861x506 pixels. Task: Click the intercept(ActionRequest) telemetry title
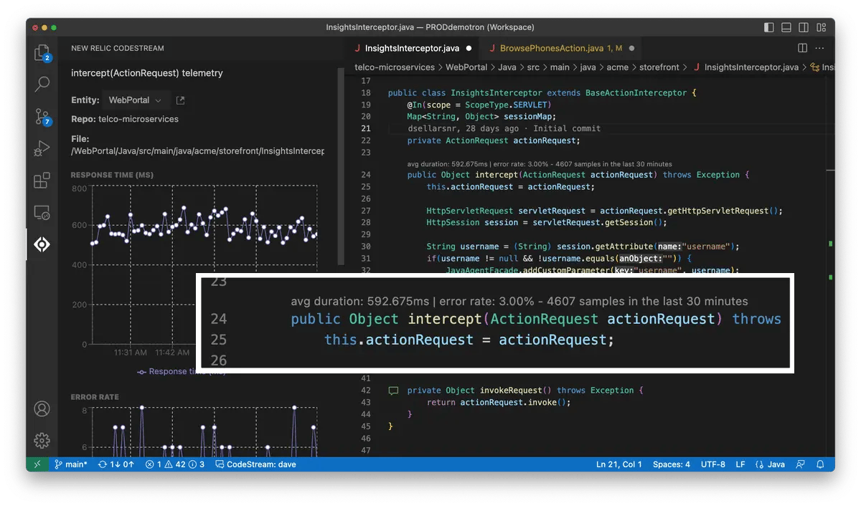147,73
